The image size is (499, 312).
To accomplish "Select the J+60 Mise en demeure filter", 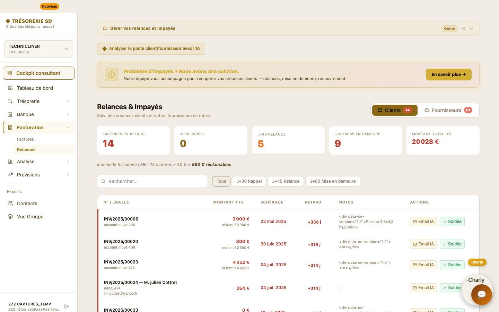I will (x=333, y=181).
